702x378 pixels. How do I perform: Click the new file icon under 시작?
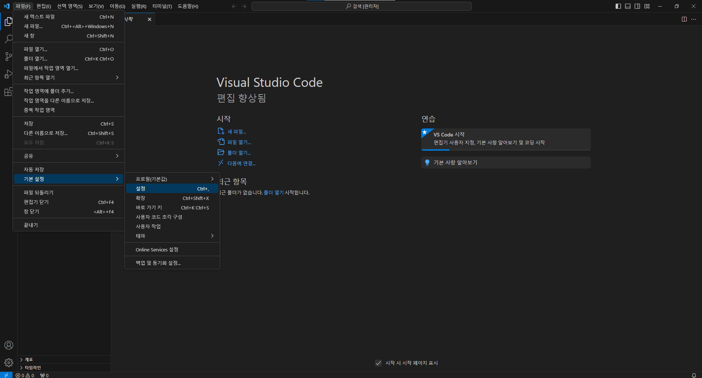(221, 131)
